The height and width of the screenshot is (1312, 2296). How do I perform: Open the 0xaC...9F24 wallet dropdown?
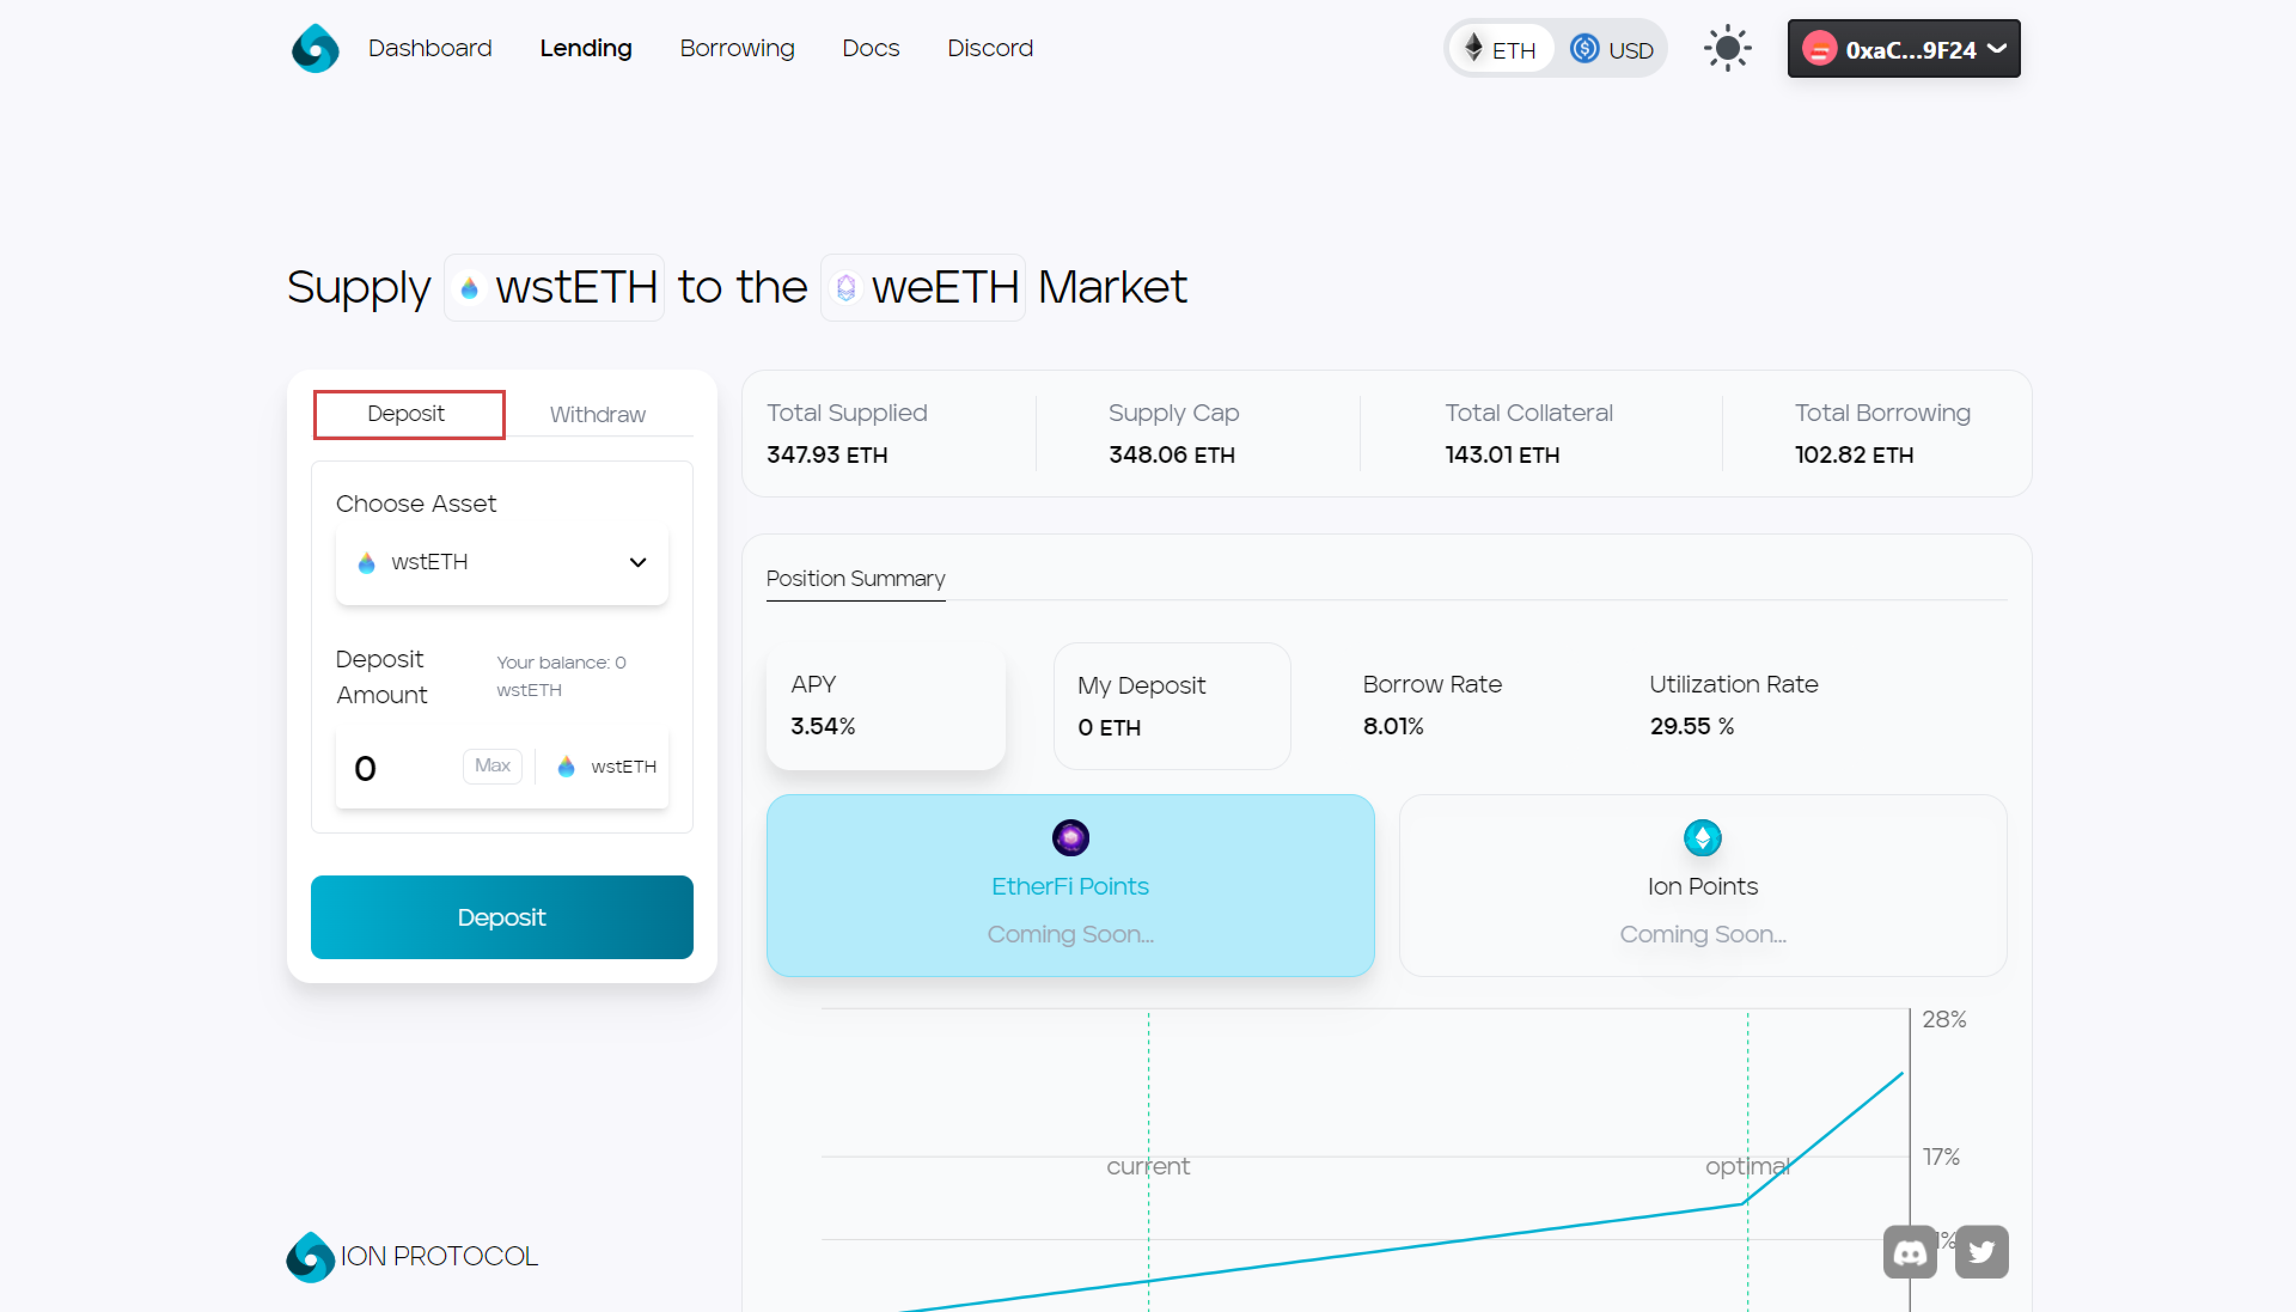(x=1903, y=50)
